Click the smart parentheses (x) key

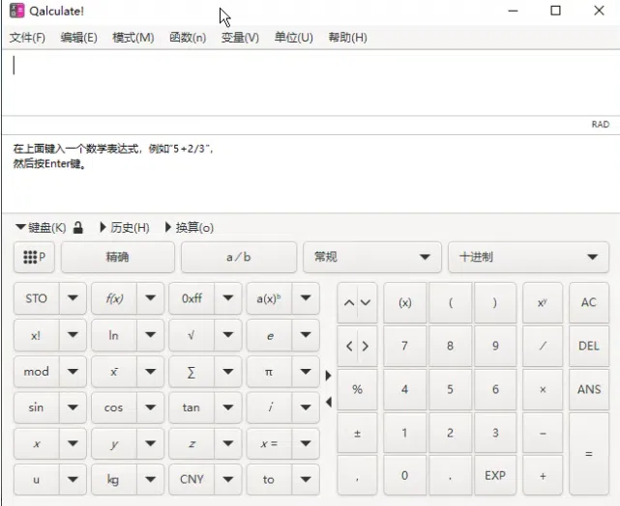tap(405, 303)
